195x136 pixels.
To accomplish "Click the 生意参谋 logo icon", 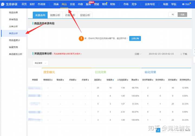I will pyautogui.click(x=3, y=4).
